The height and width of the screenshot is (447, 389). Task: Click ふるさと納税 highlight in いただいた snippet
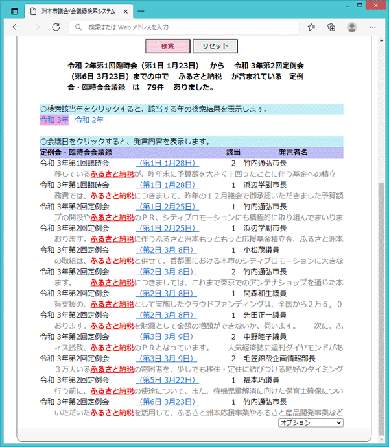pyautogui.click(x=112, y=413)
